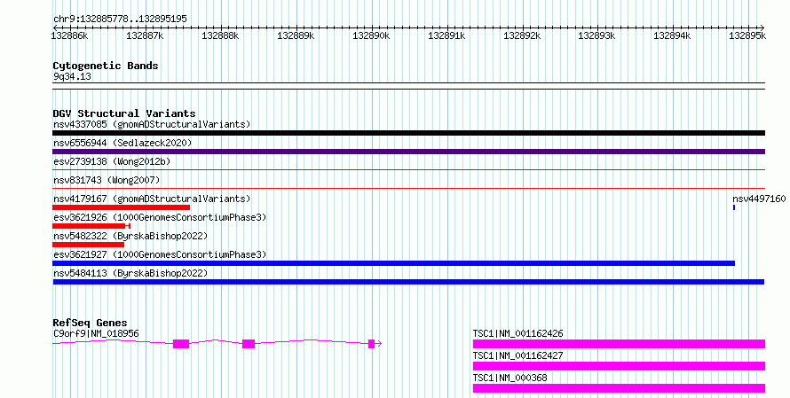
Task: Click the 132894k ruler tick label
Action: 672,35
